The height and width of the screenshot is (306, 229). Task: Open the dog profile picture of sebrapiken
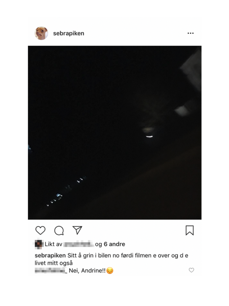coord(41,33)
